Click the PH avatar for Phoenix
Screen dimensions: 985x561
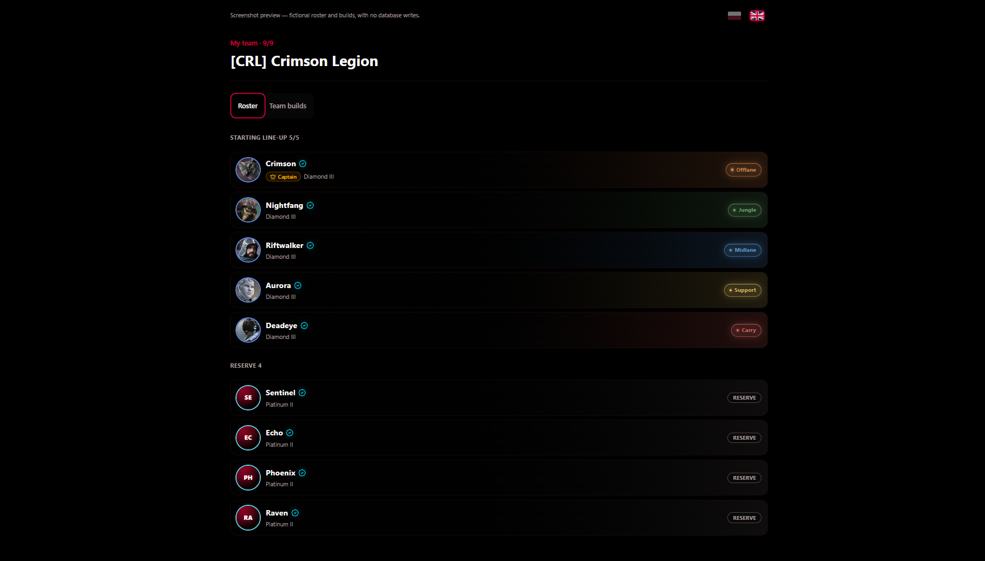point(248,478)
